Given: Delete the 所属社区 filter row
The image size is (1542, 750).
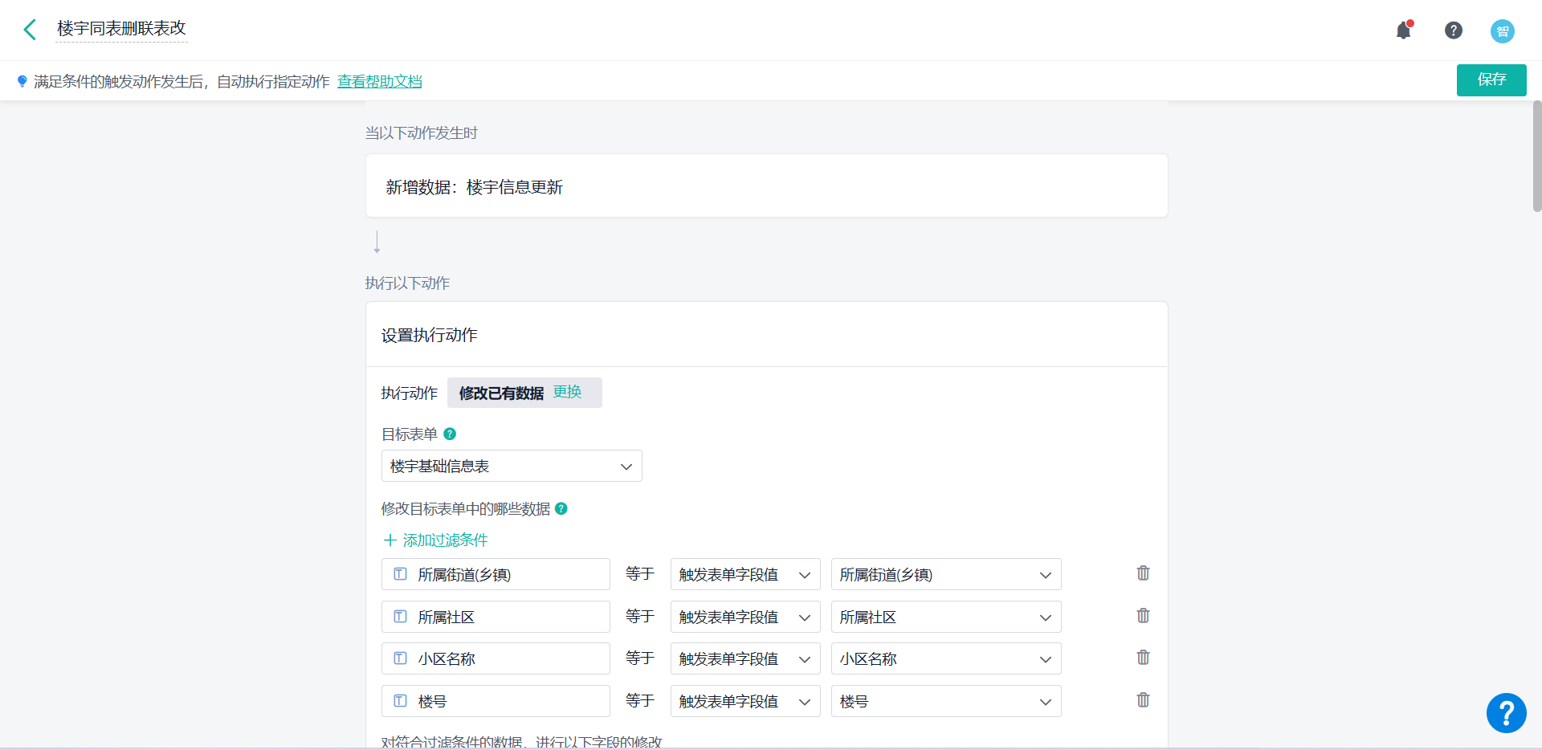Looking at the screenshot, I should pyautogui.click(x=1143, y=616).
